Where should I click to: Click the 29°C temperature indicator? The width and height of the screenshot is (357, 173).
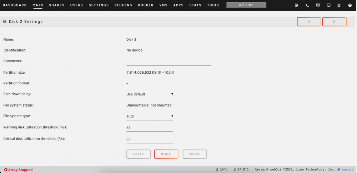pyautogui.click(x=222, y=169)
